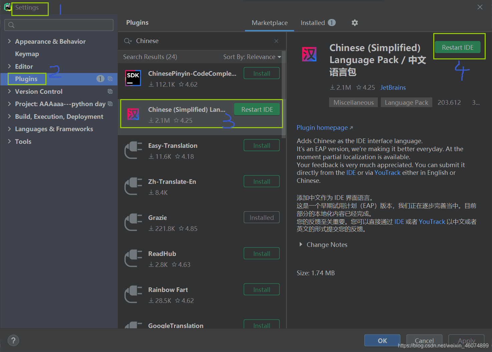
Task: Expand the Version Control node
Action: [9, 91]
